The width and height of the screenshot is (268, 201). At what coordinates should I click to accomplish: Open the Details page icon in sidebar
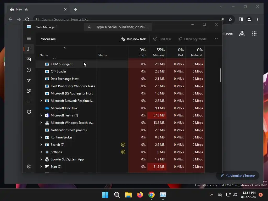(29, 101)
